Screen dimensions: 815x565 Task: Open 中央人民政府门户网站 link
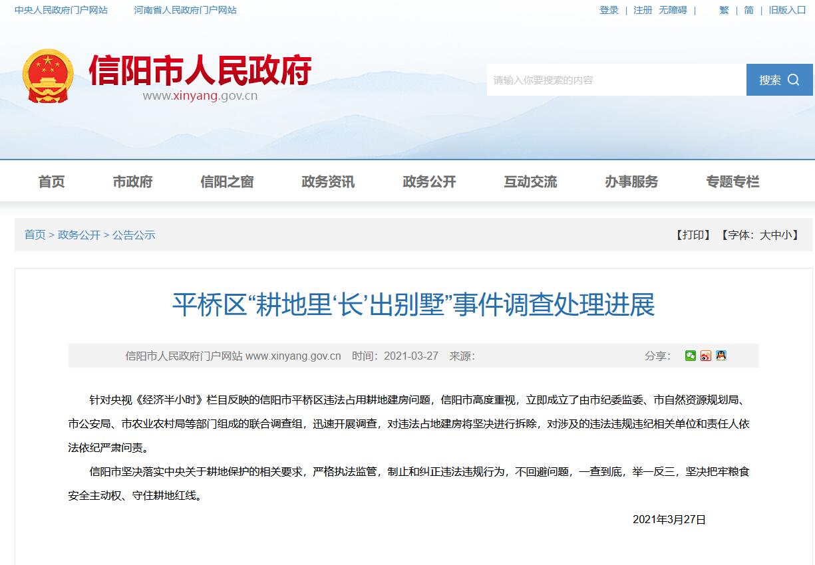point(61,10)
